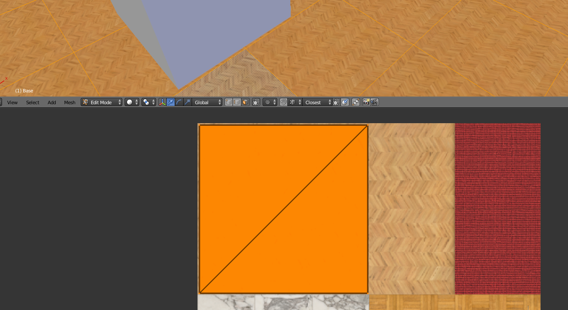Open the Select menu
This screenshot has height=310, width=568.
click(32, 102)
